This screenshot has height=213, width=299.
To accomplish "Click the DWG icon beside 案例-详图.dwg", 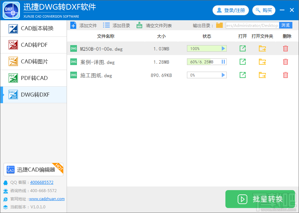I will click(x=74, y=62).
